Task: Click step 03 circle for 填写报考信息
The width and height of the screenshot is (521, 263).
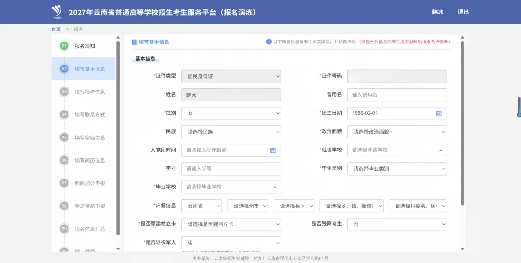Action: click(x=64, y=91)
